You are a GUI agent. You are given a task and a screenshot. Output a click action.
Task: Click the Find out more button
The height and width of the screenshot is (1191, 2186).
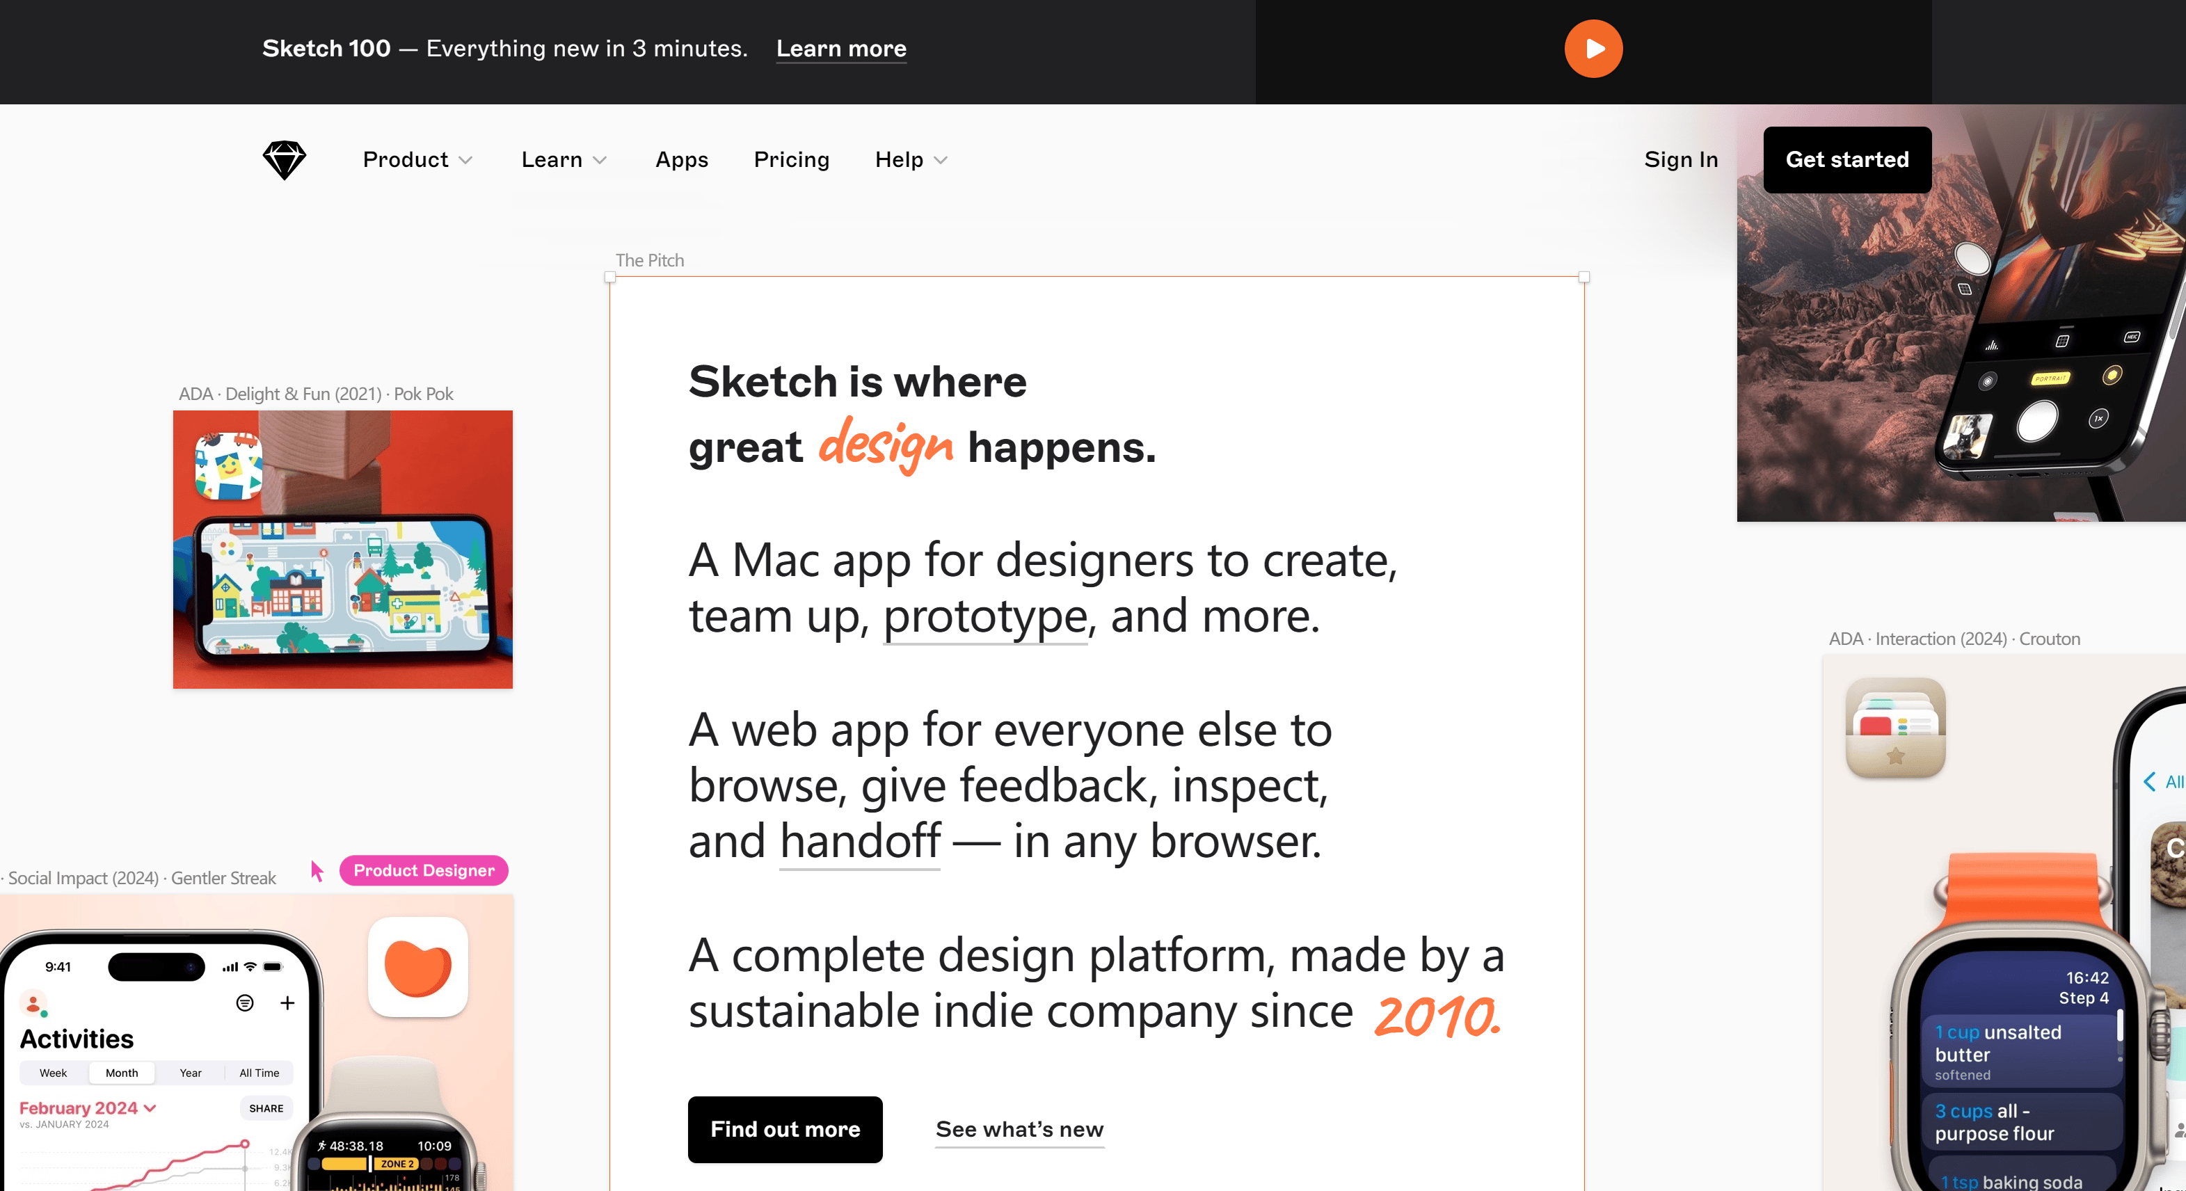(x=785, y=1129)
